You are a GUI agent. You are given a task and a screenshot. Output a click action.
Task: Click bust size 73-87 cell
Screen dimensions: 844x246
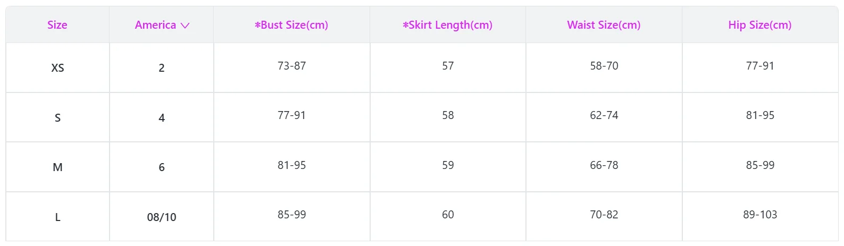tap(291, 66)
